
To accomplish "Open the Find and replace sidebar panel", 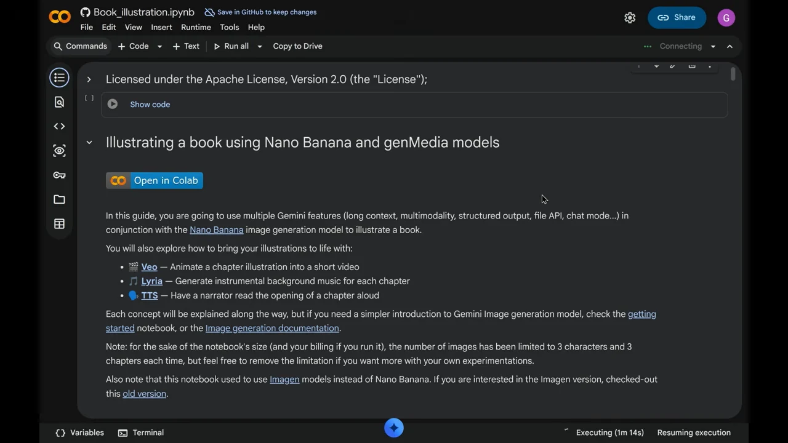I will pyautogui.click(x=59, y=102).
